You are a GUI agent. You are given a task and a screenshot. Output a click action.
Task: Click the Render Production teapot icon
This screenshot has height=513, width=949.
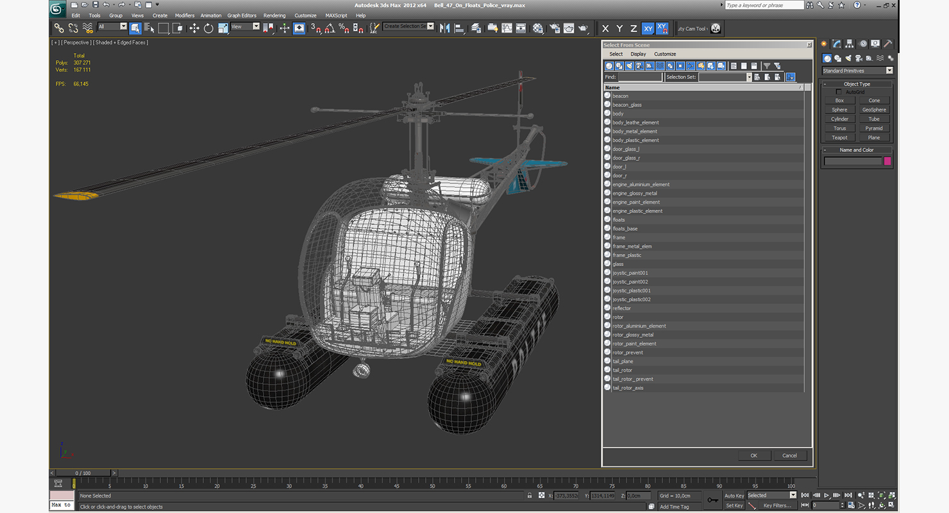584,28
